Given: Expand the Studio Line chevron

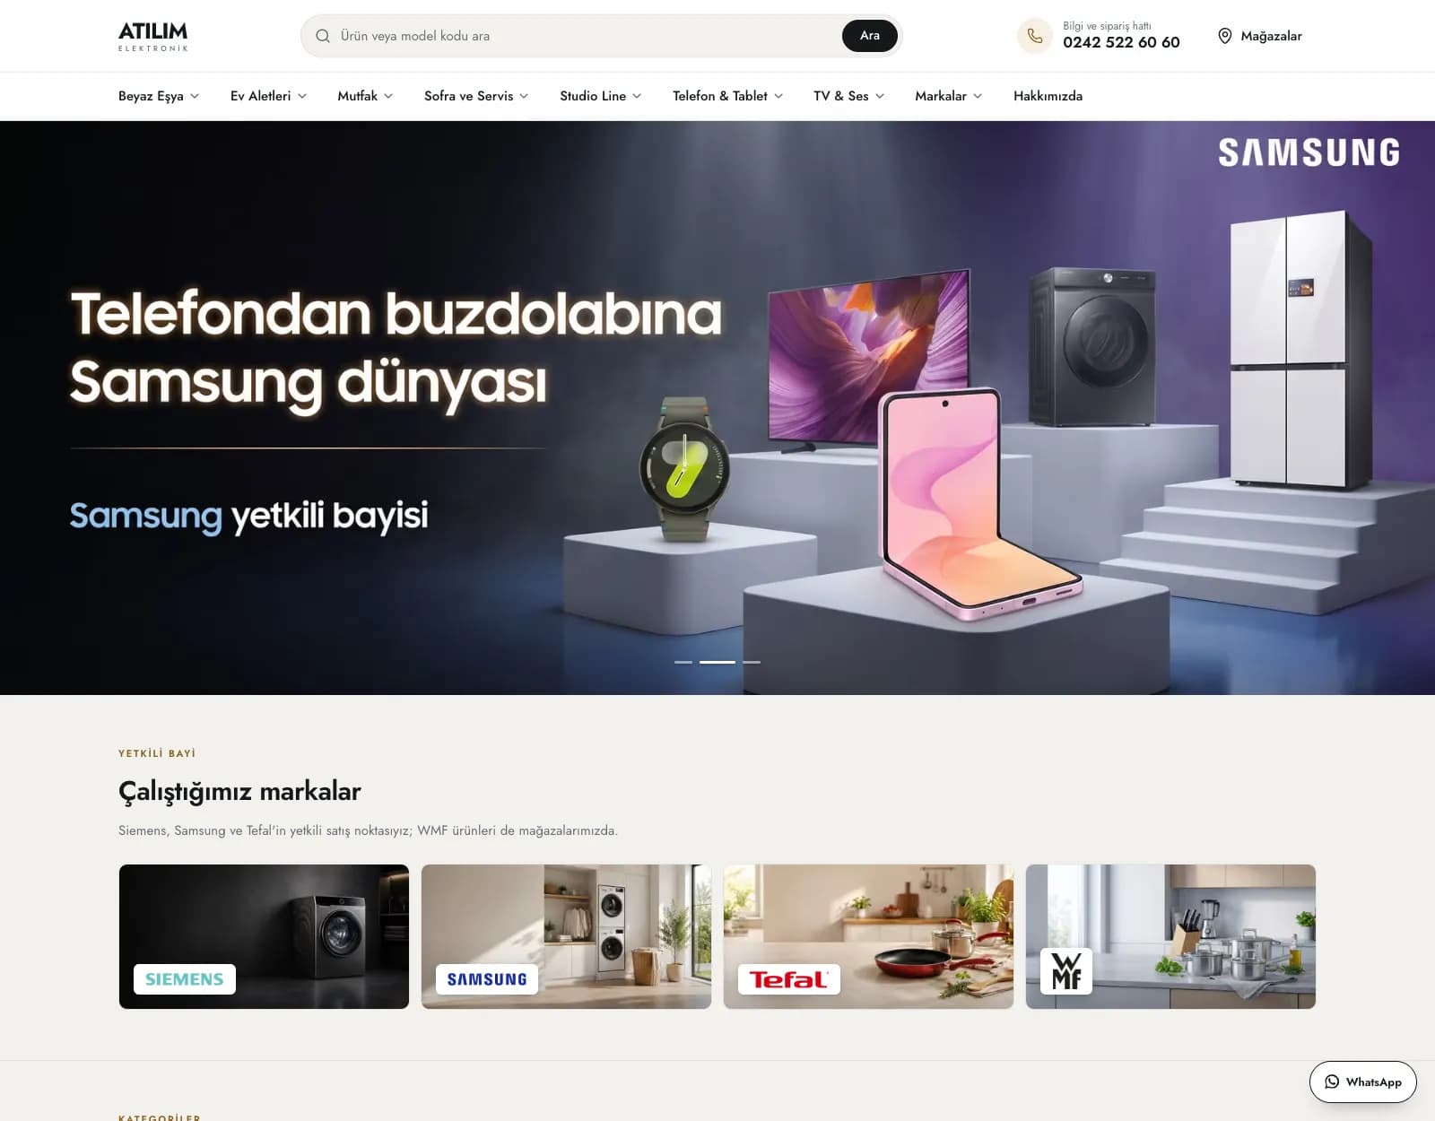Looking at the screenshot, I should coord(637,96).
